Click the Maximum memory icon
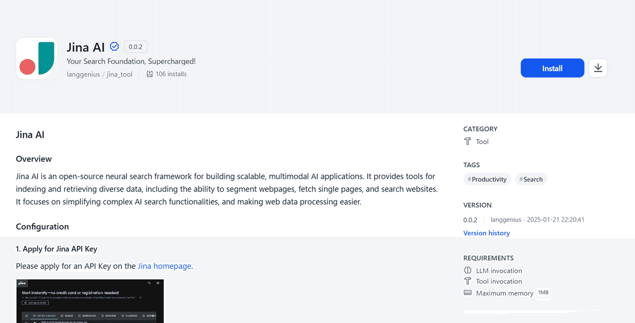 tap(467, 293)
